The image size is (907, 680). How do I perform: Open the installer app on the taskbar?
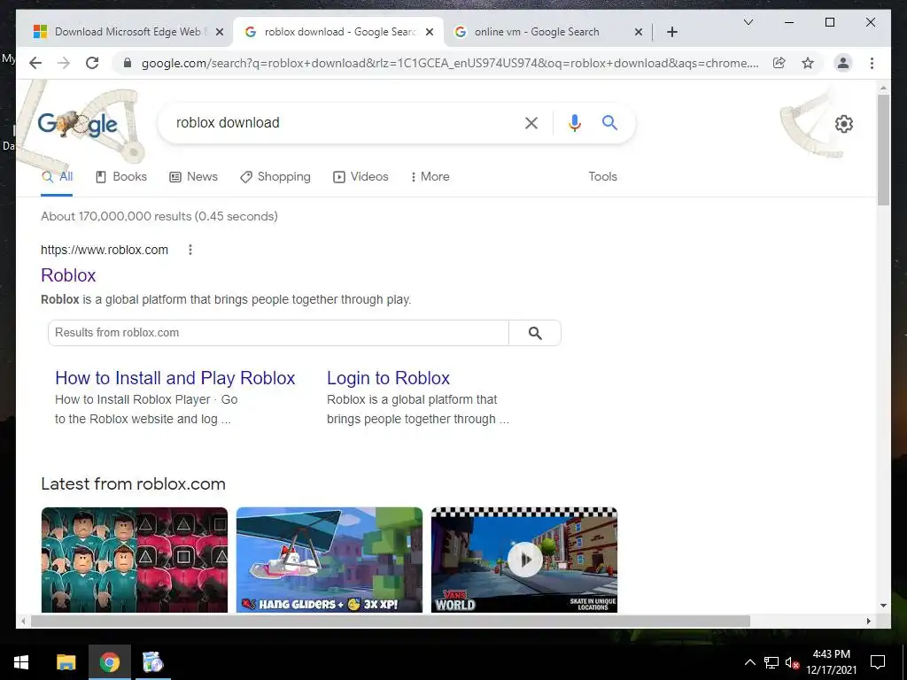click(x=153, y=662)
